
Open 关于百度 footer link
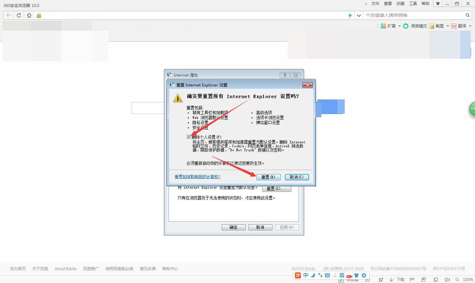tap(40, 269)
